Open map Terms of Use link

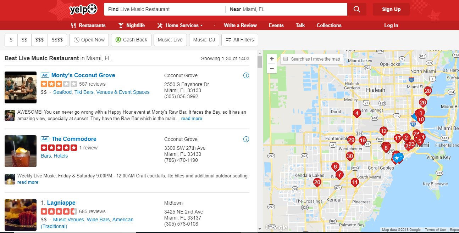click(435, 230)
